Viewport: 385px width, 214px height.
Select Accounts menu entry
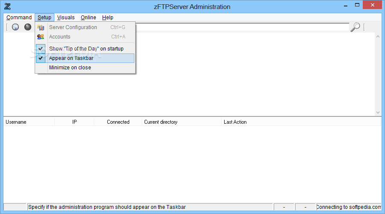point(85,37)
